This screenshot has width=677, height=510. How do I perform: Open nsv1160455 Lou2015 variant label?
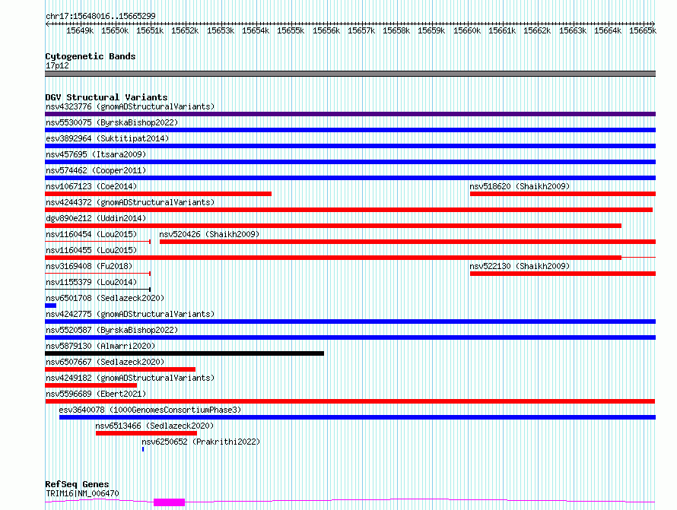[x=91, y=250]
